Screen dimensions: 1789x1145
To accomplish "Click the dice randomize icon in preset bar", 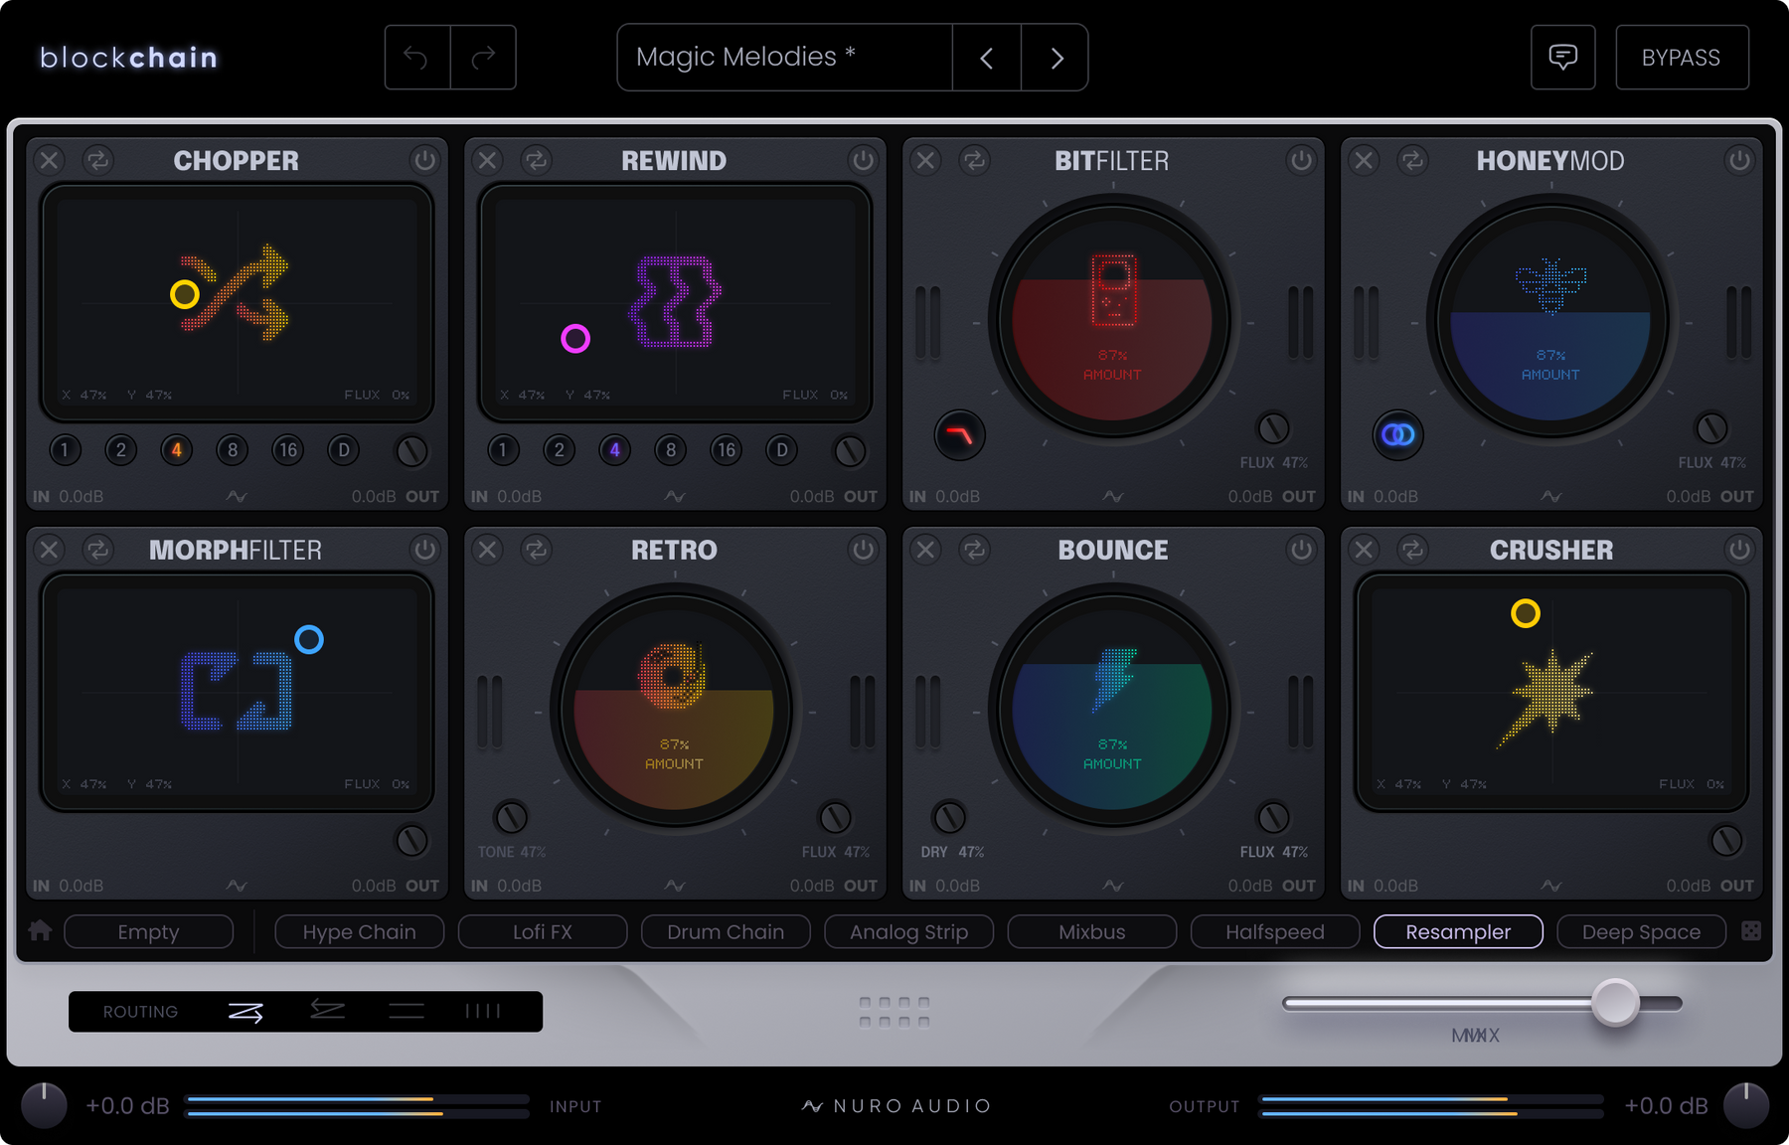I will 1751,931.
